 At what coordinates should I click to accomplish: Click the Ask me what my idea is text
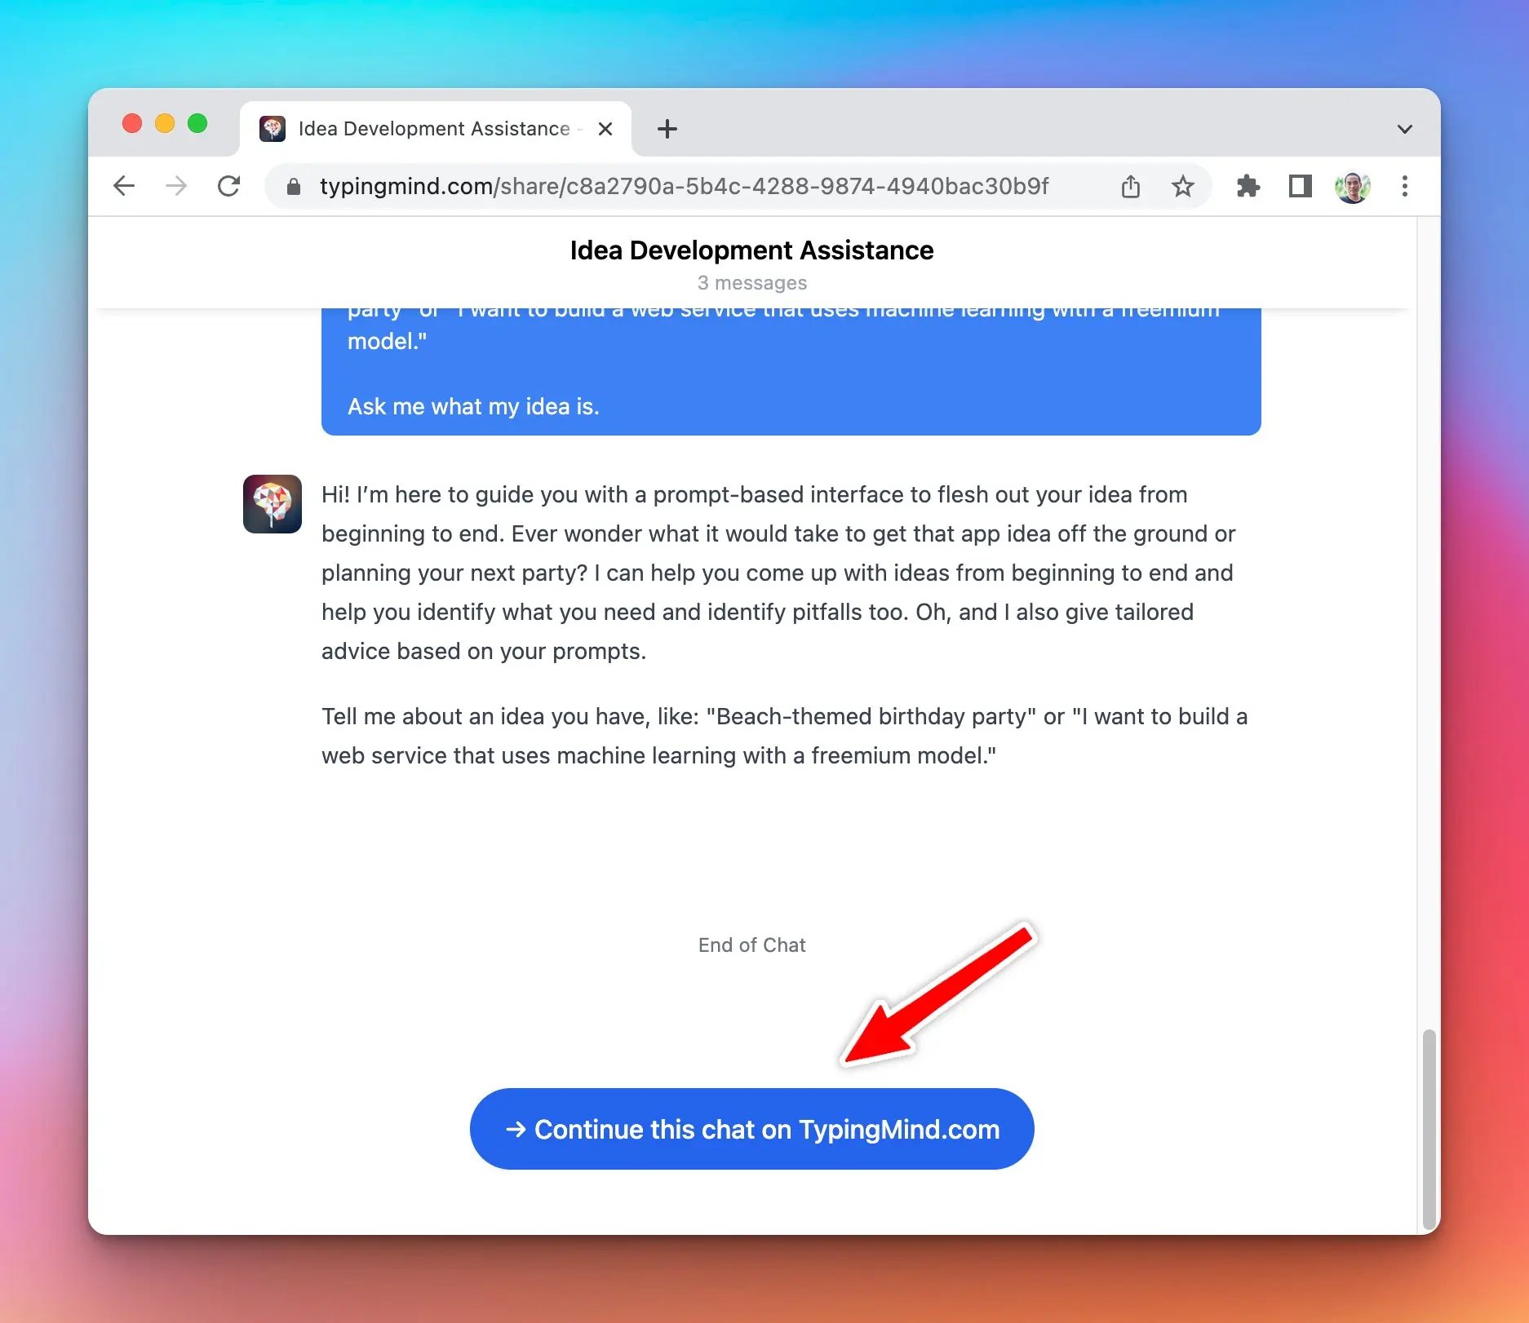click(473, 406)
